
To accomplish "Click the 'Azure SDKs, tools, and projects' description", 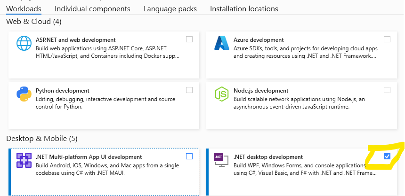I will (306, 52).
